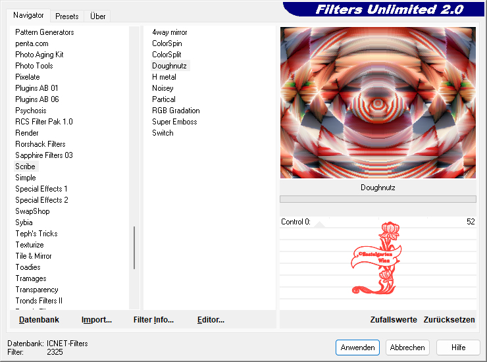Click the progress bar under Doughnutz
The width and height of the screenshot is (487, 362).
[x=378, y=199]
